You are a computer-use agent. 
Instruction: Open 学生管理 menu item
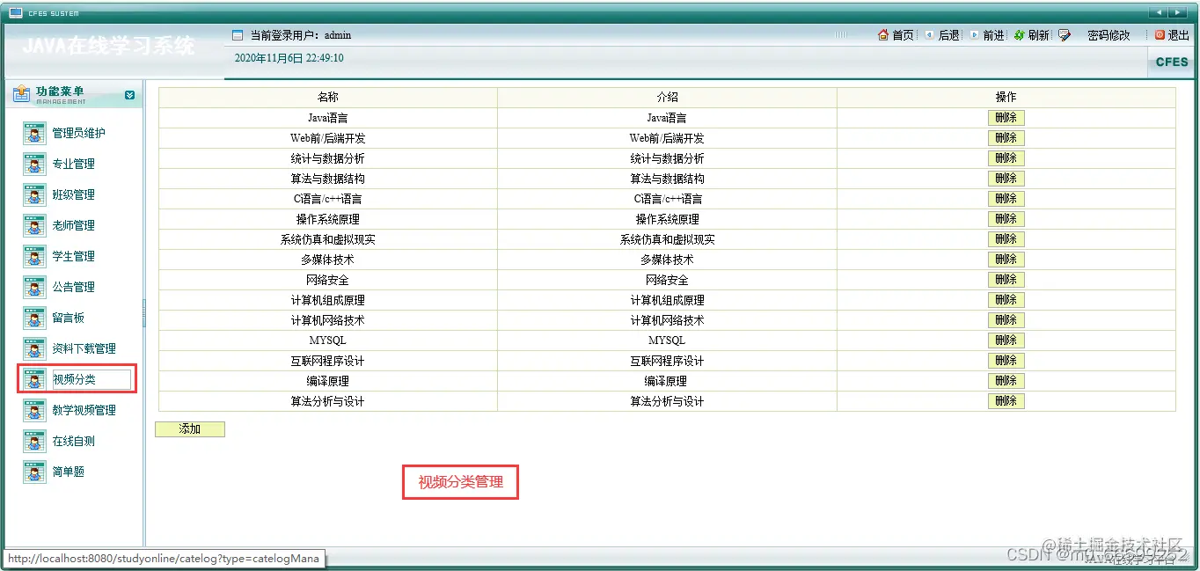[74, 256]
